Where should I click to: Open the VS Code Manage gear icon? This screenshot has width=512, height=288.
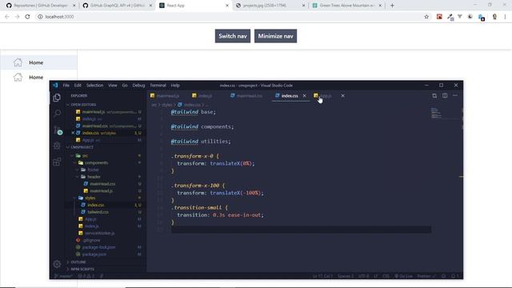coord(57,264)
